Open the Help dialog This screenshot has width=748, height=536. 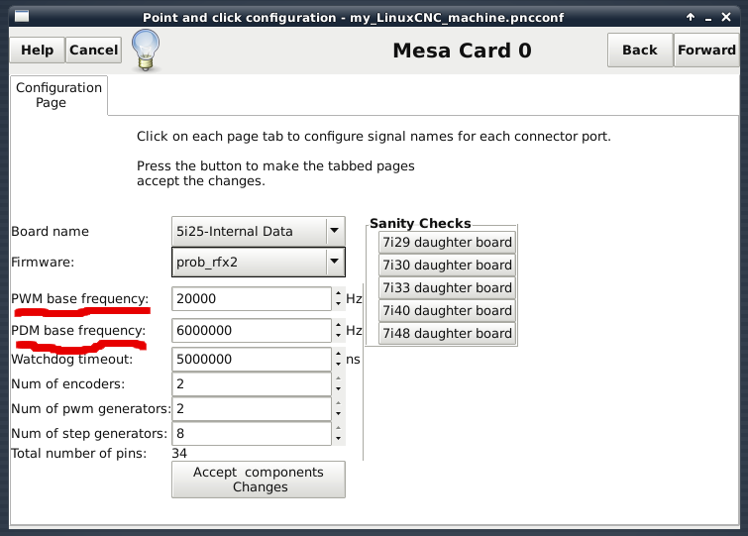[37, 51]
